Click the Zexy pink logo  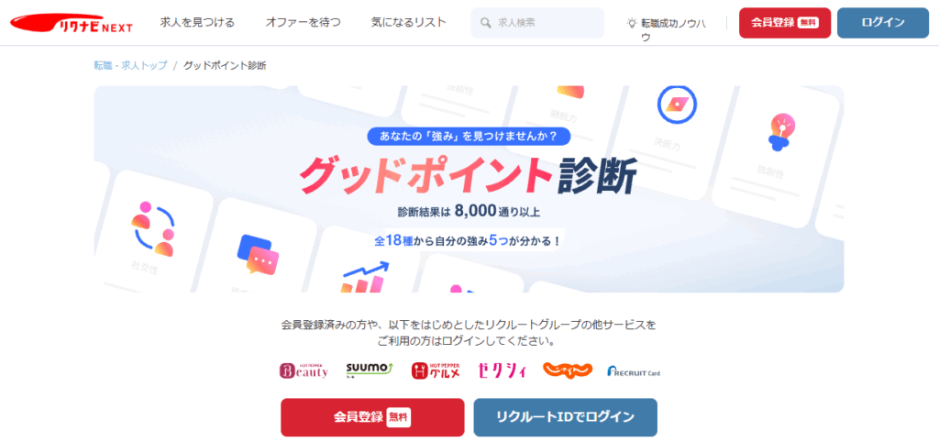click(x=502, y=370)
